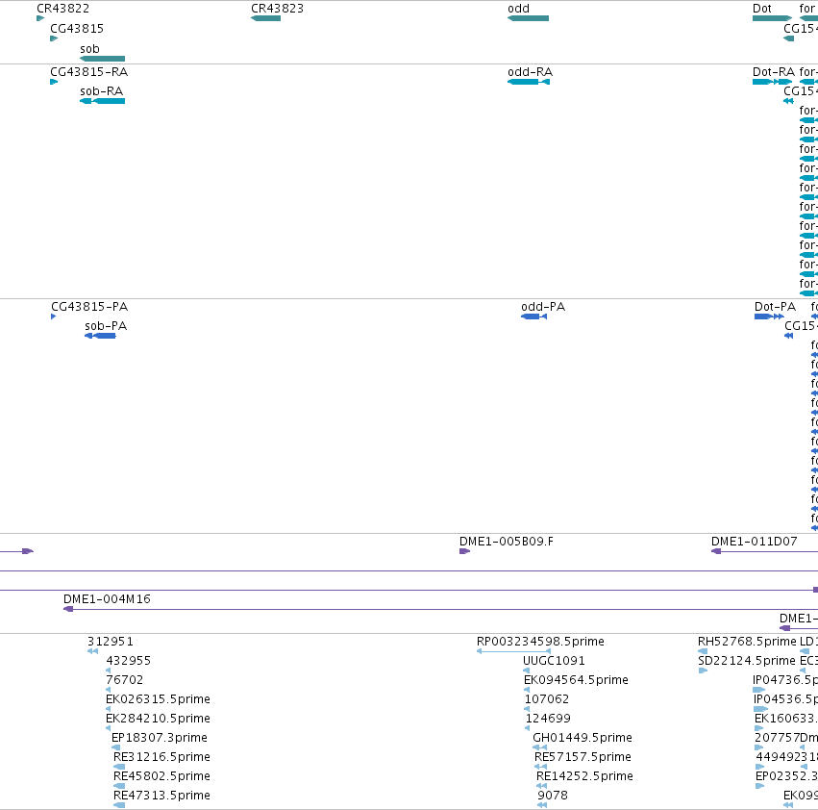
Task: Click the CR43823 gene feature bar
Action: (265, 18)
